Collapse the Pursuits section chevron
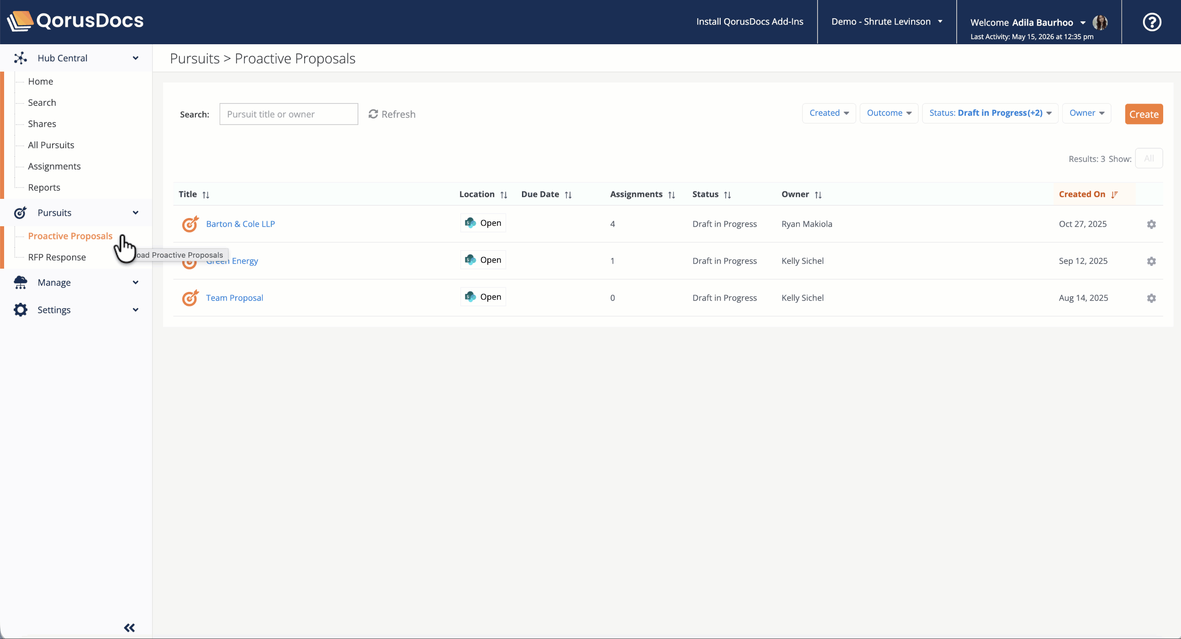The height and width of the screenshot is (639, 1181). click(136, 213)
